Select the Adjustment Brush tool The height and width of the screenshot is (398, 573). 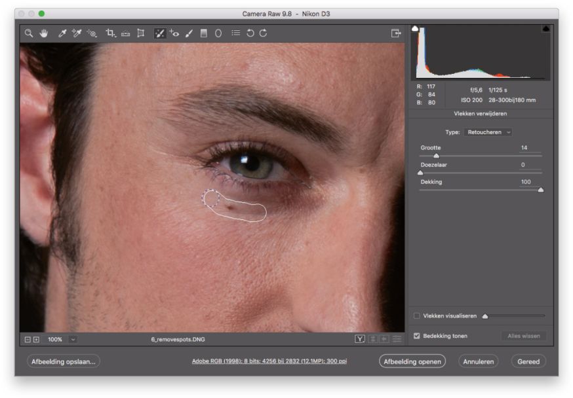(189, 33)
